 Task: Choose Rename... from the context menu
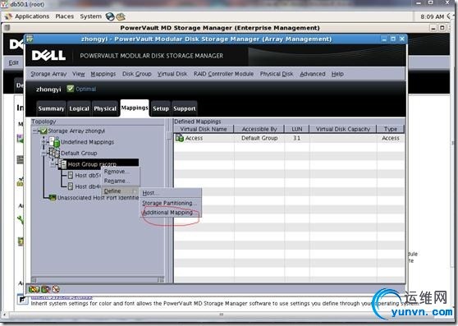point(120,181)
